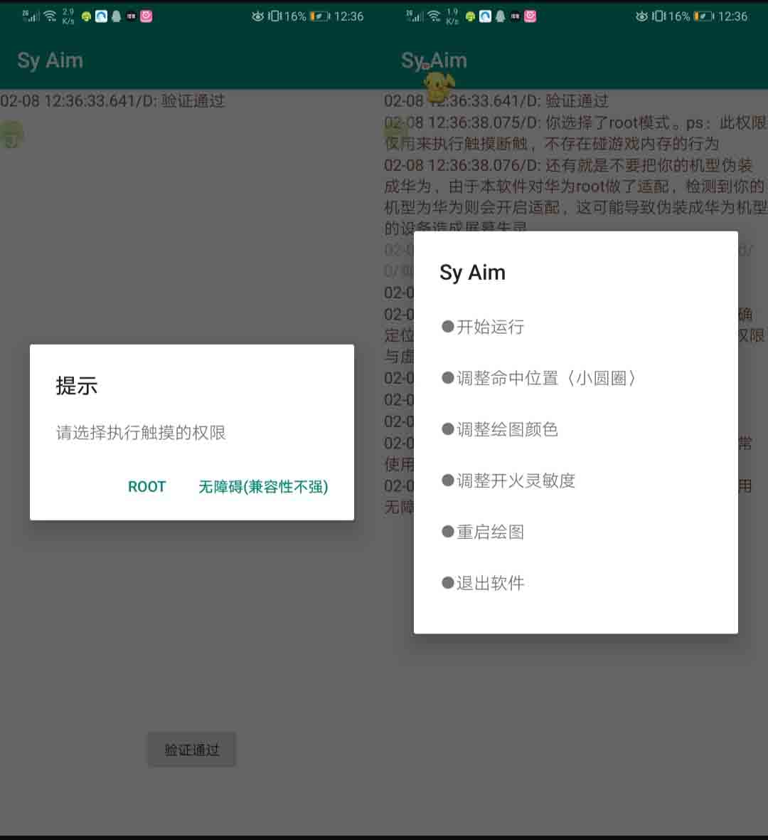Image resolution: width=768 pixels, height=840 pixels.
Task: Tap eye comfort icon in left status bar
Action: [257, 16]
